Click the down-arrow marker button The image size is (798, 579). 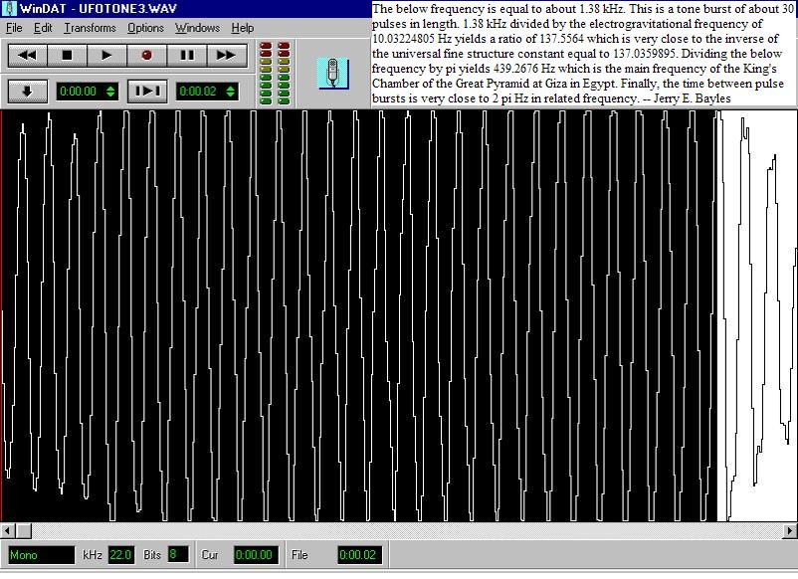click(x=28, y=92)
